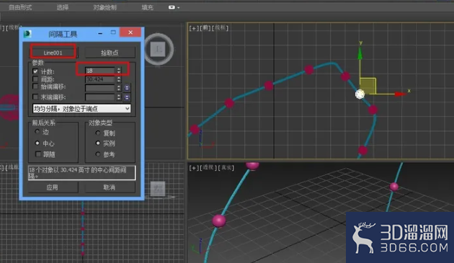Click the [+] menu of the front viewport
Image resolution: width=454 pixels, height=263 pixels.
(194, 28)
